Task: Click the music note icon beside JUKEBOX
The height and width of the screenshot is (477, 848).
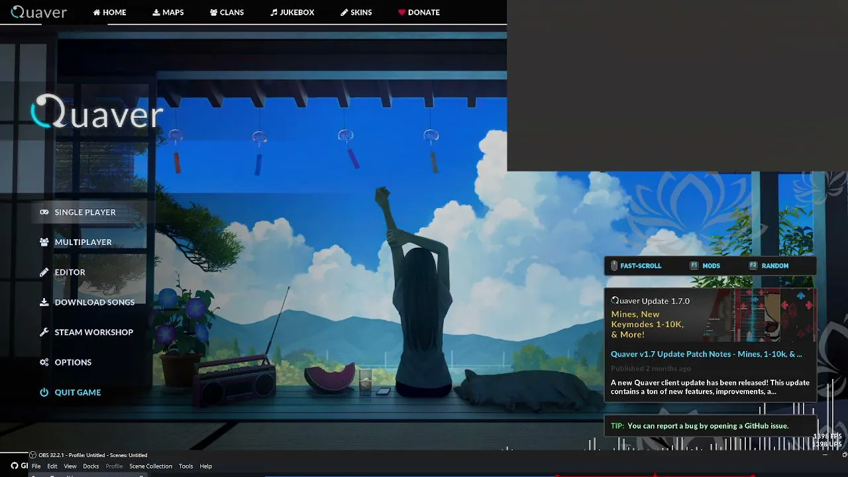Action: [x=274, y=13]
